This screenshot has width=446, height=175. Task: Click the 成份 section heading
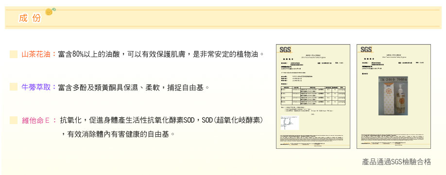point(30,18)
